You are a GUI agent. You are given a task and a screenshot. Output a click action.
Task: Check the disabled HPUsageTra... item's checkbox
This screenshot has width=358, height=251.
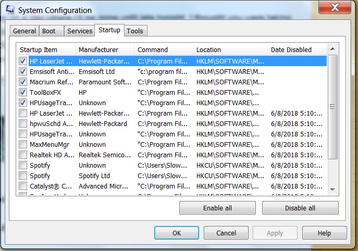[x=23, y=134]
